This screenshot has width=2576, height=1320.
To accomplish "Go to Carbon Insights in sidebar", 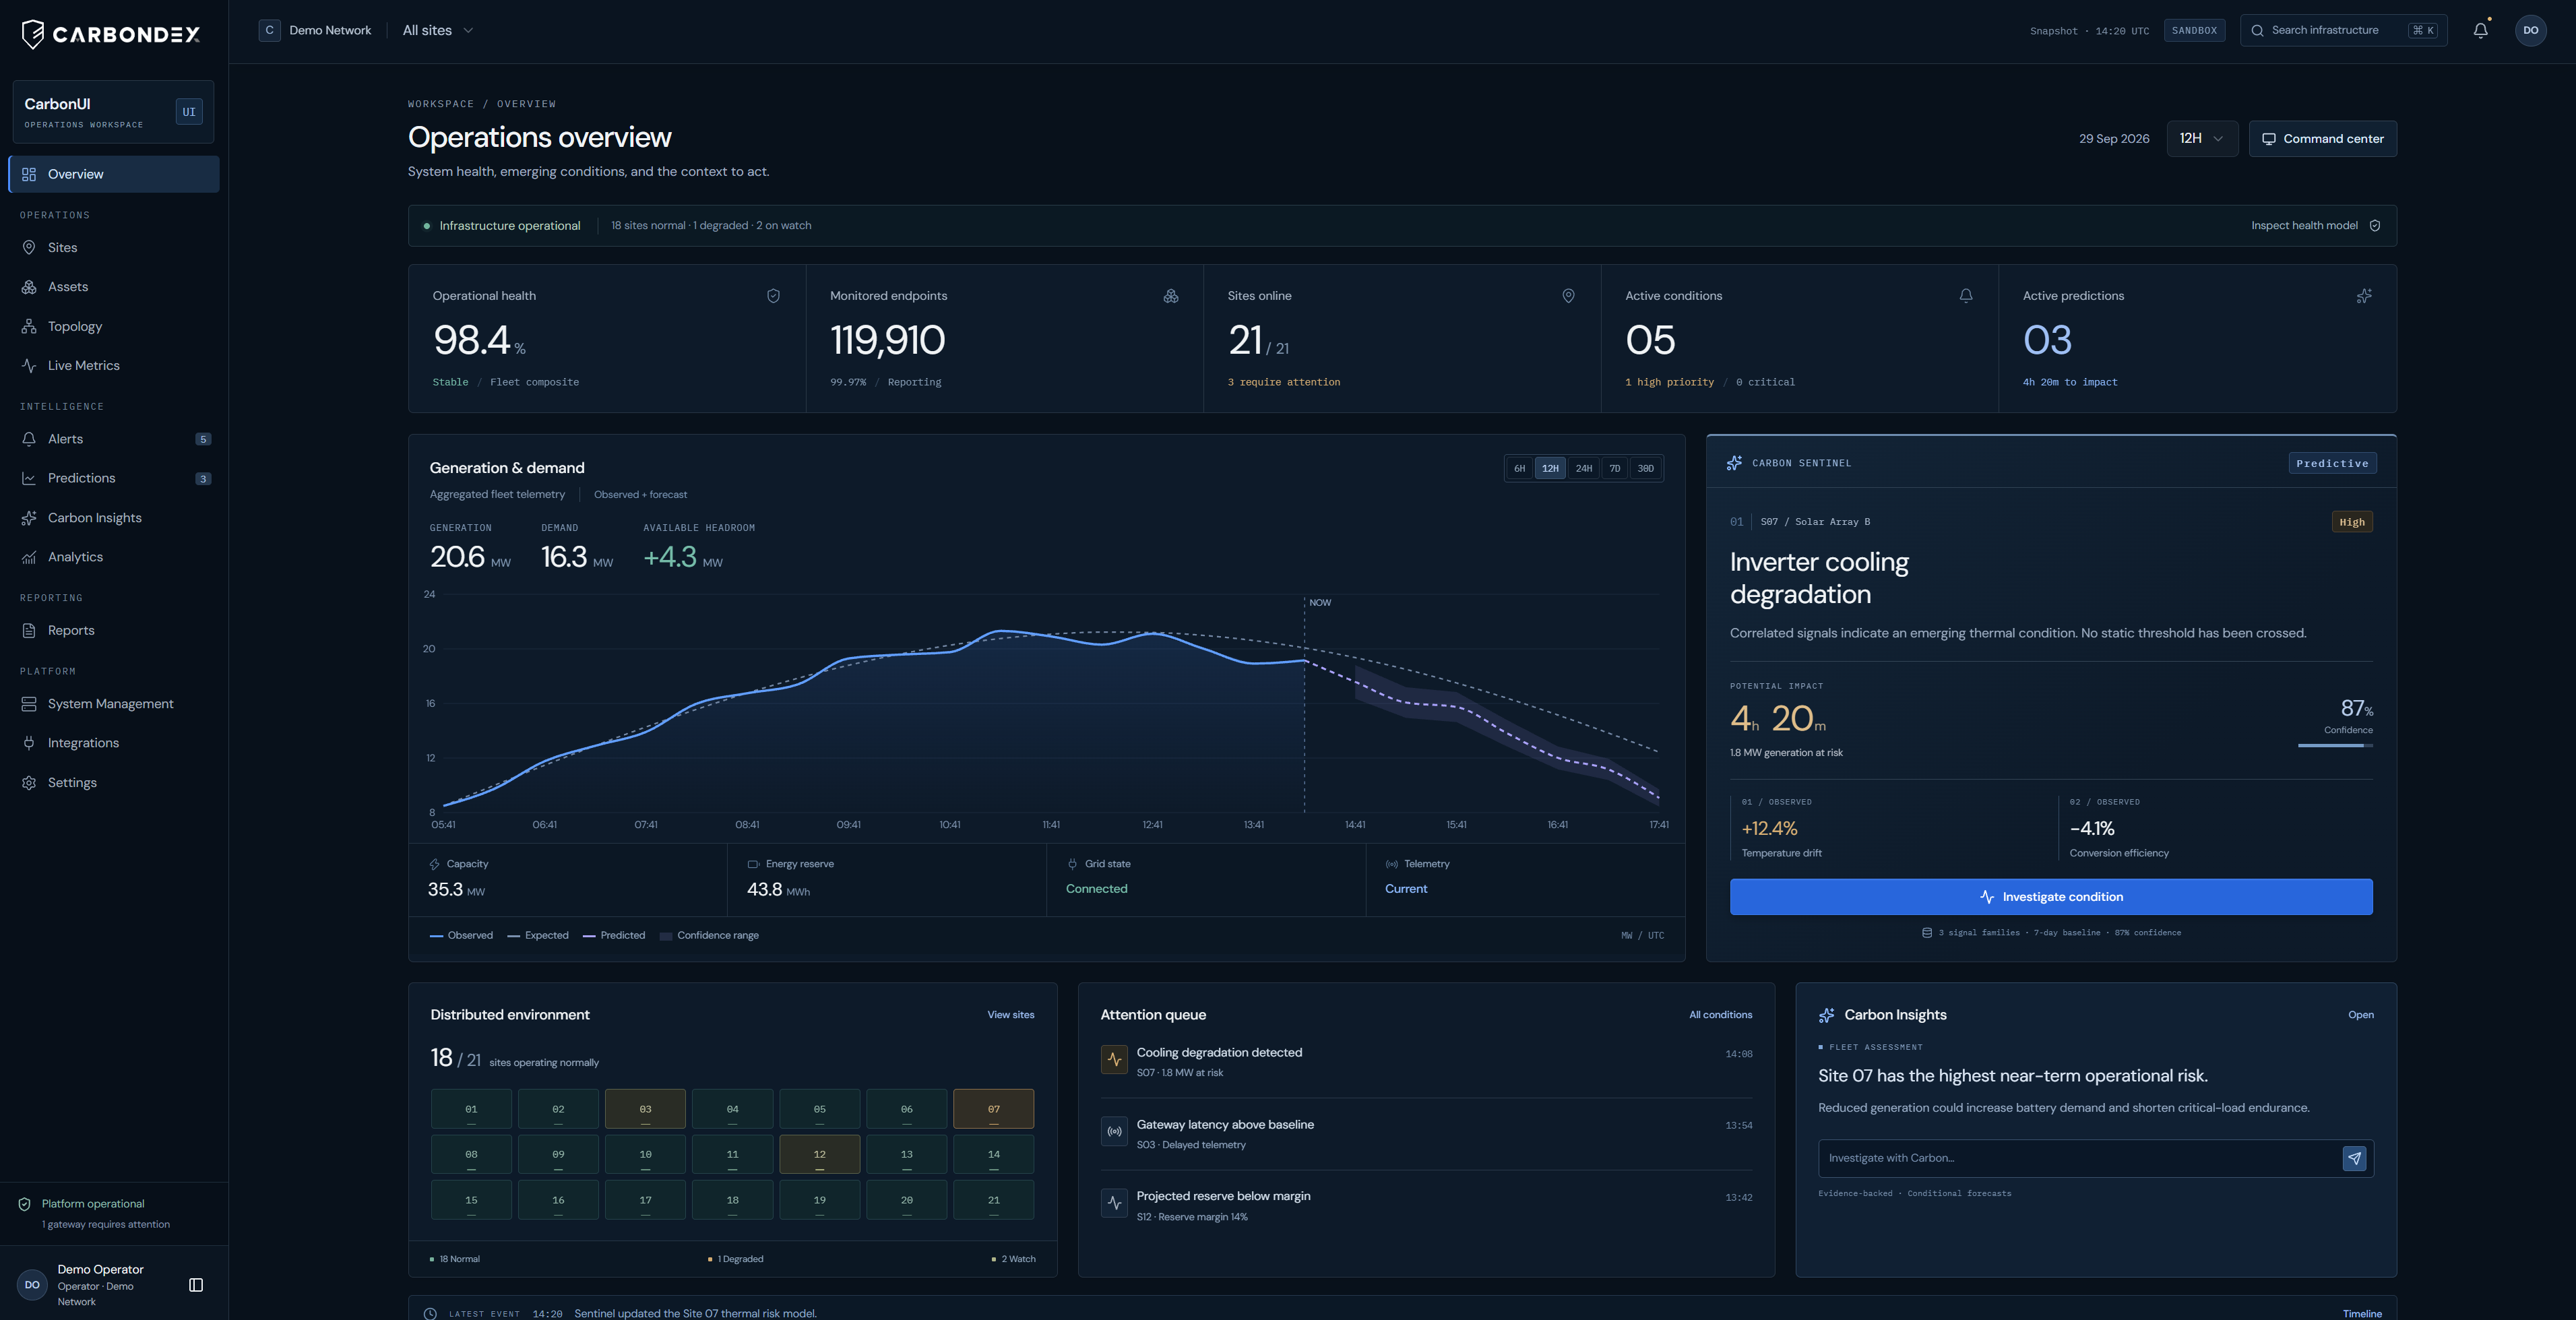I will point(114,518).
